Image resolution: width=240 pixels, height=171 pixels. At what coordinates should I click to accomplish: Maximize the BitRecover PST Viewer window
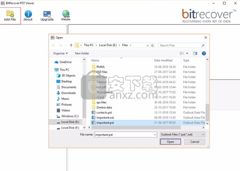224,3
